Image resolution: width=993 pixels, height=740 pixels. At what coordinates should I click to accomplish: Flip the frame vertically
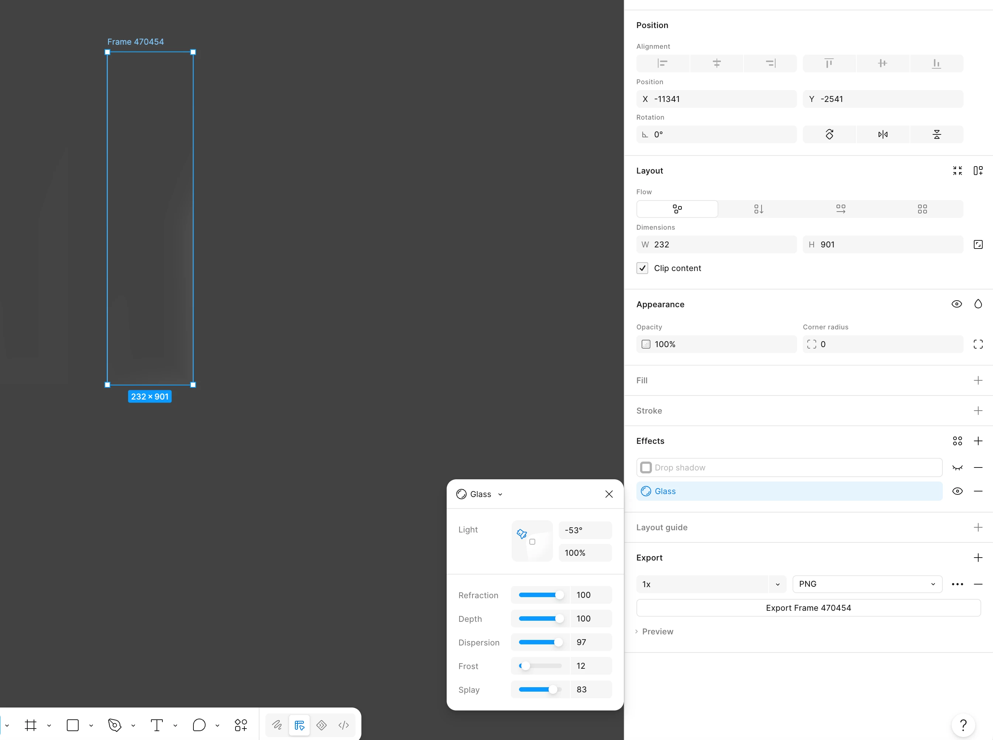(936, 134)
